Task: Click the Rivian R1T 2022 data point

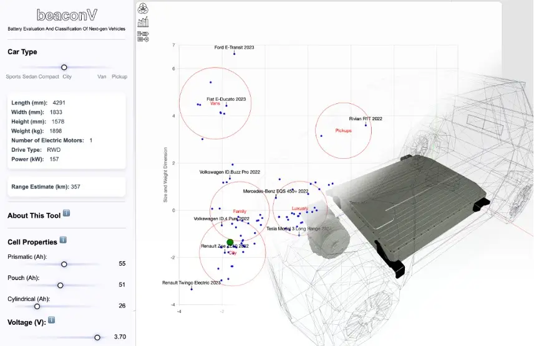Action: pos(366,125)
